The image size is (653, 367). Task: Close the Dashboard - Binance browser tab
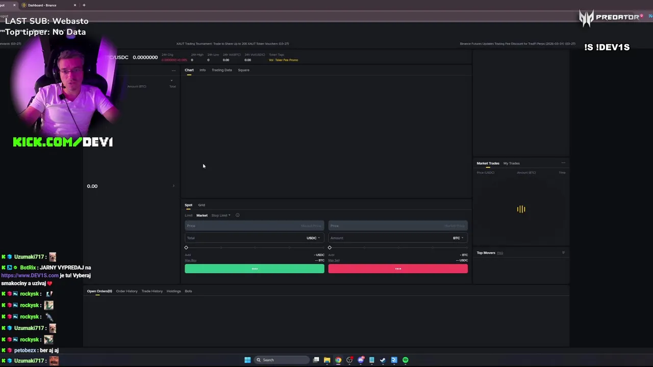tap(75, 5)
